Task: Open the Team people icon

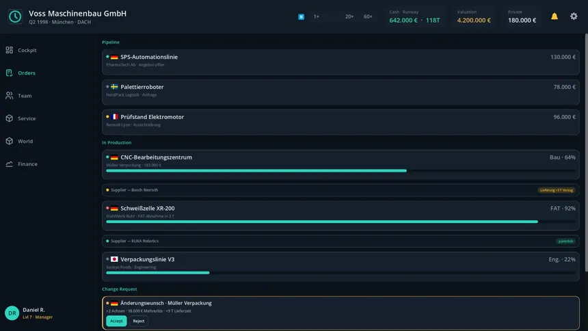Action: [x=10, y=96]
